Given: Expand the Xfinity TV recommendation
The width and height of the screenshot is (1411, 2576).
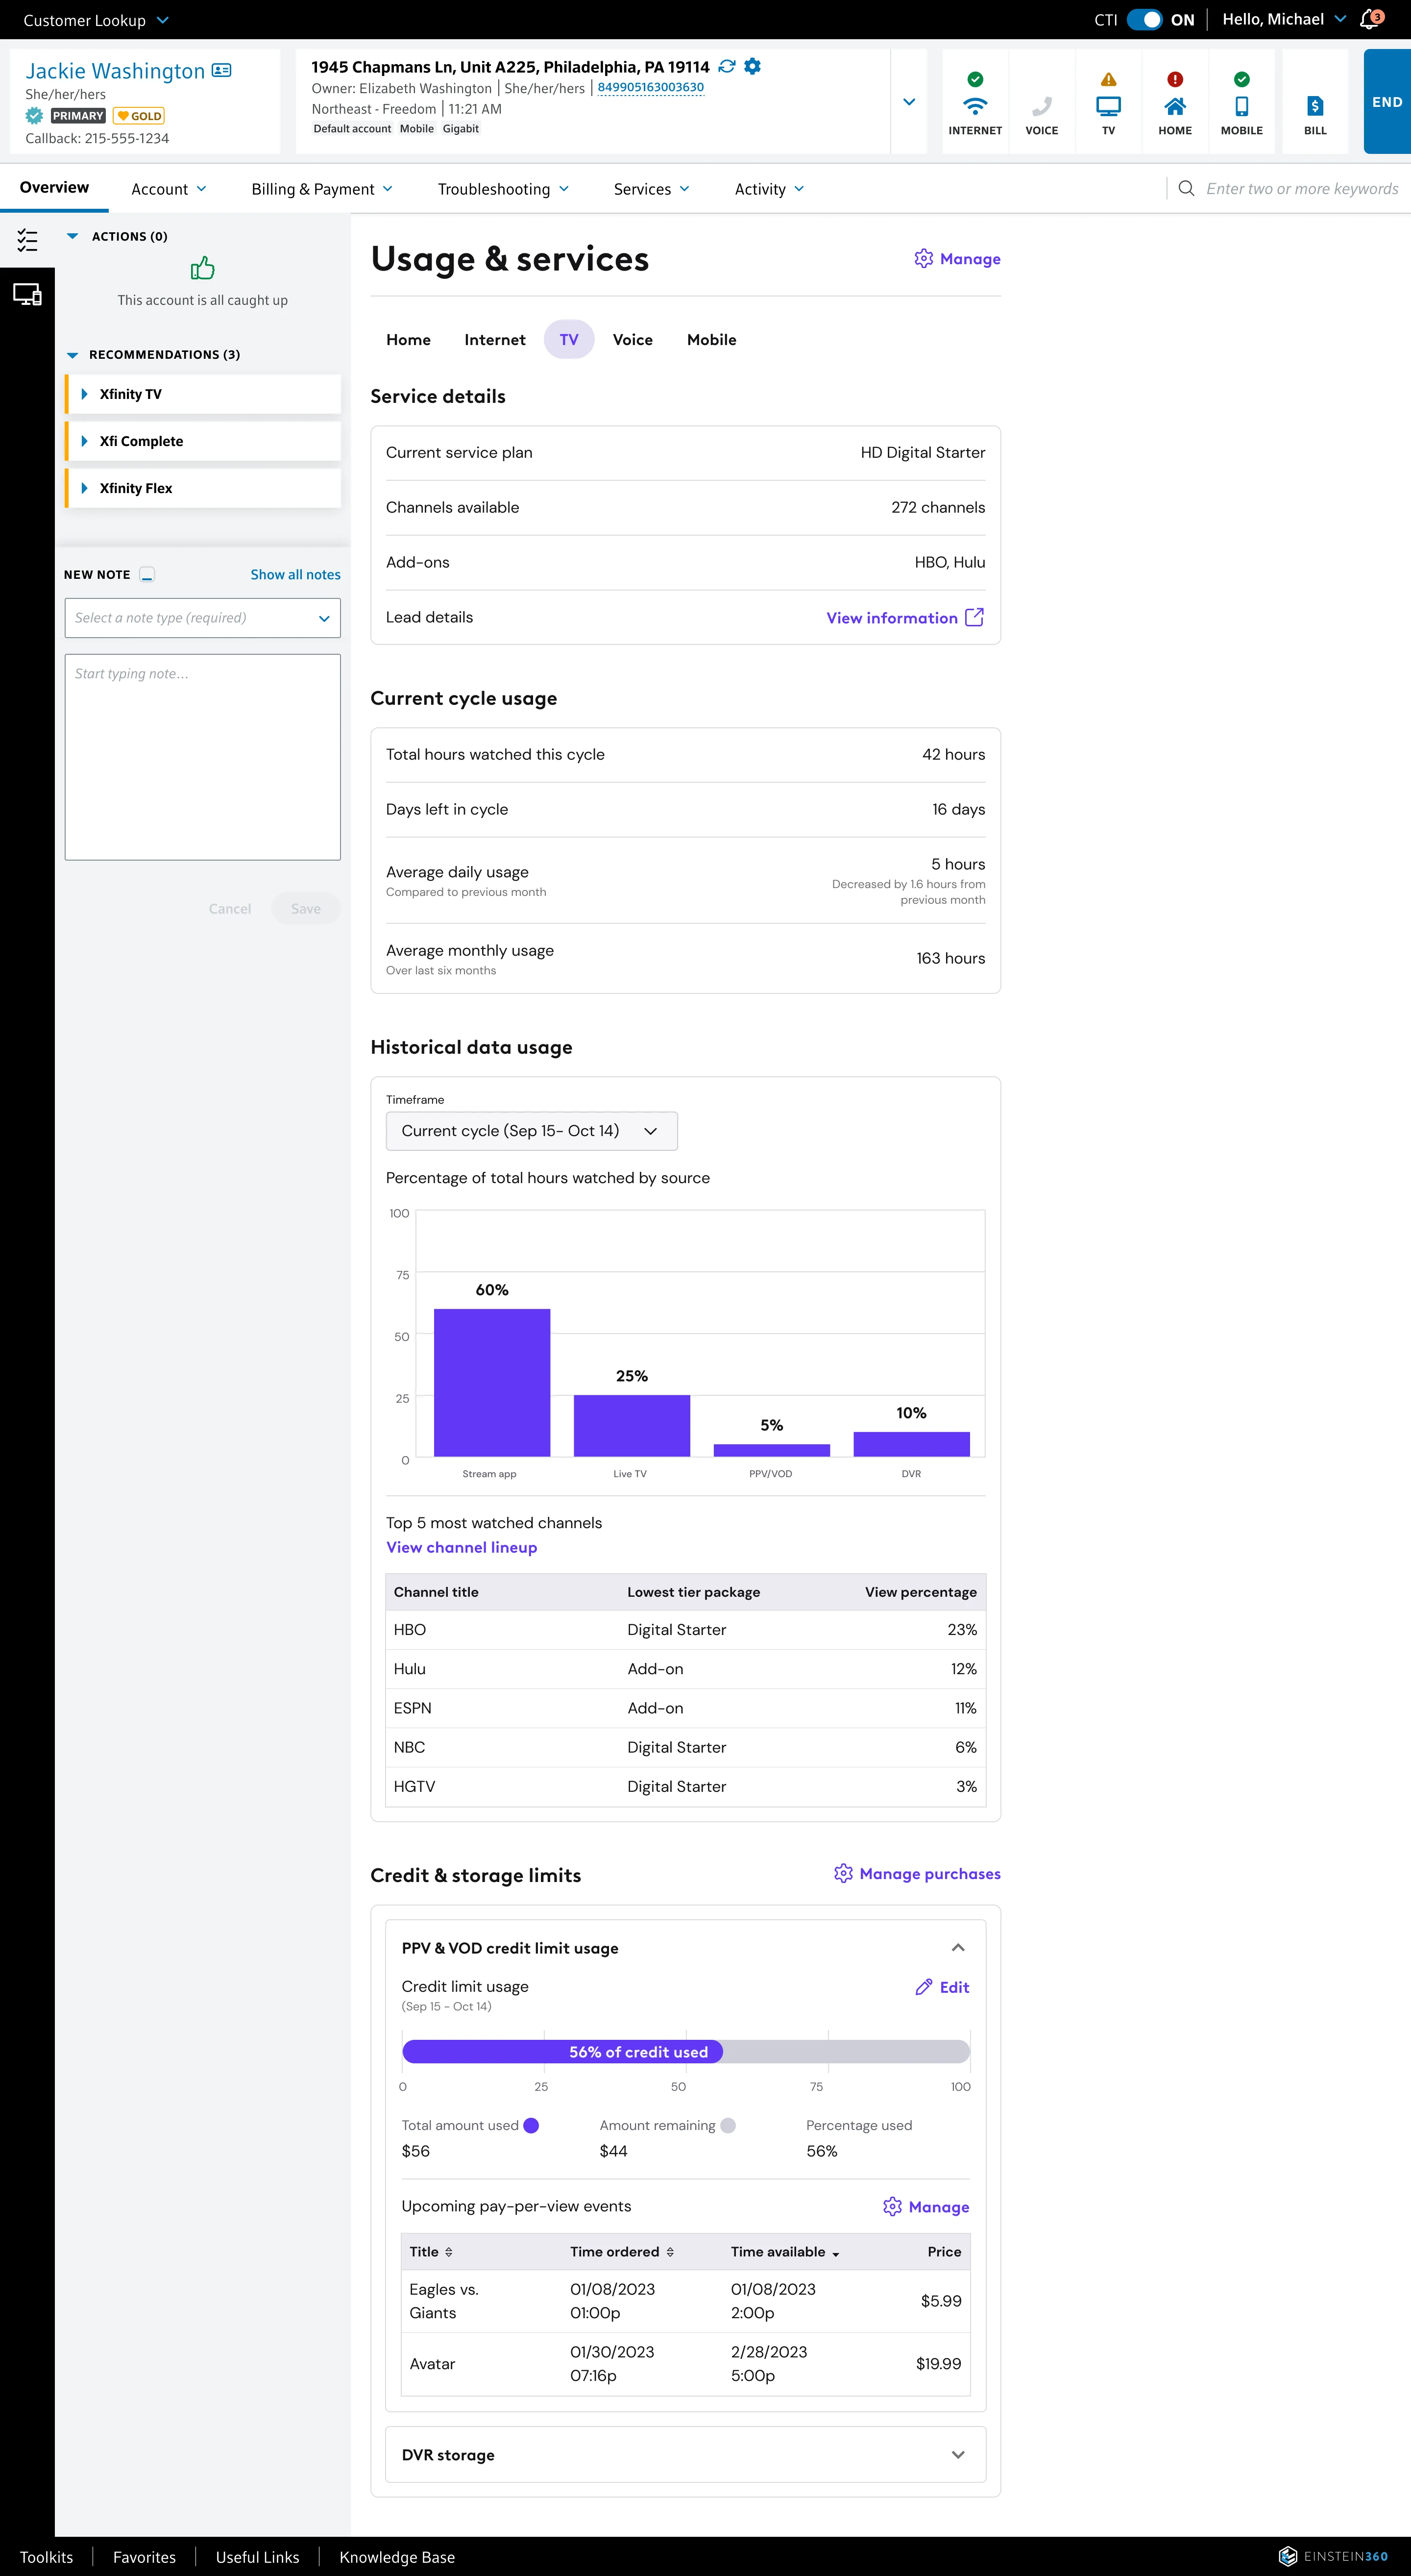Looking at the screenshot, I should pyautogui.click(x=204, y=394).
